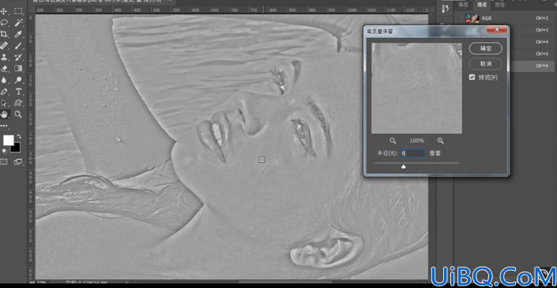Close the High Pass dialog window
This screenshot has height=288, width=557.
point(496,29)
